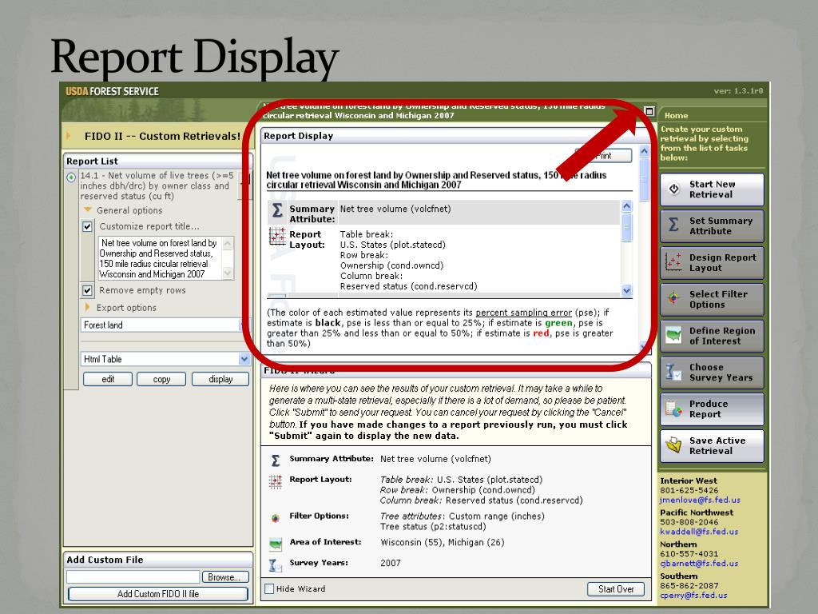Click the Browse... button
The image size is (818, 614).
click(x=224, y=577)
